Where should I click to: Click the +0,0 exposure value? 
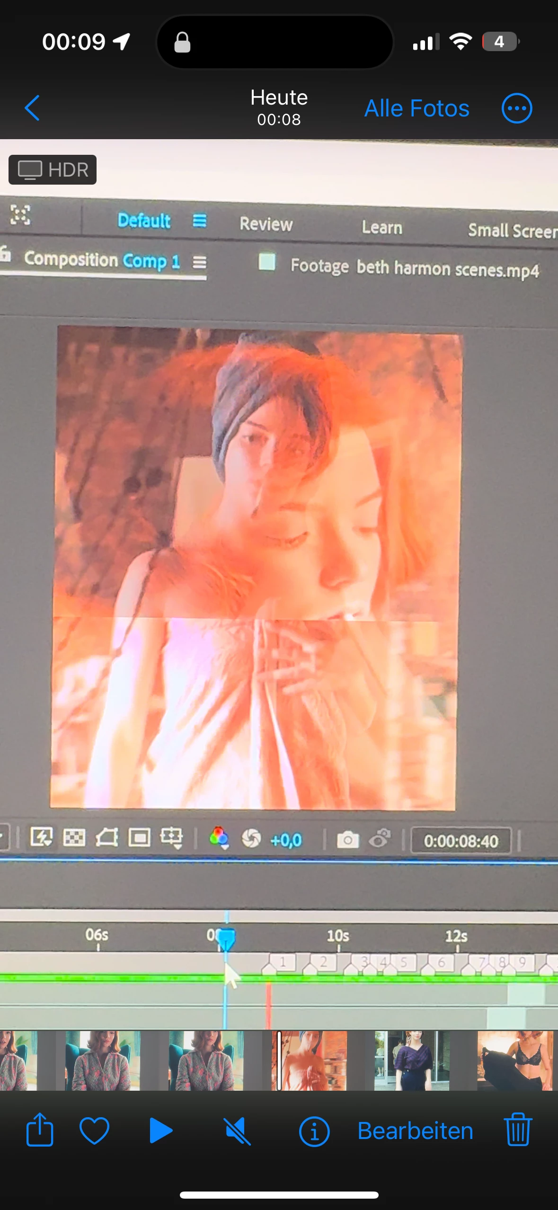(286, 840)
